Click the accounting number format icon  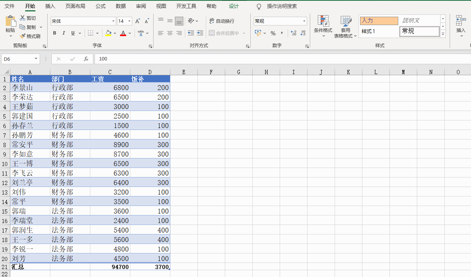click(258, 33)
